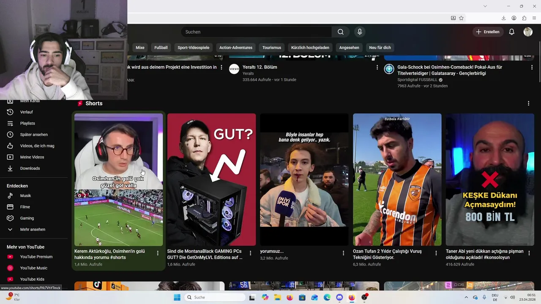Click Sportdigital FUSSBALL channel name
This screenshot has width=541, height=304.
(417, 80)
